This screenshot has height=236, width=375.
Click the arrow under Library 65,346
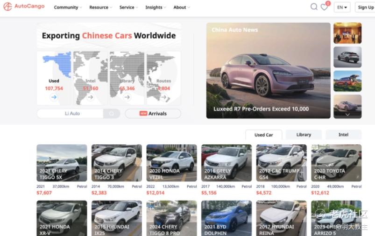(127, 97)
